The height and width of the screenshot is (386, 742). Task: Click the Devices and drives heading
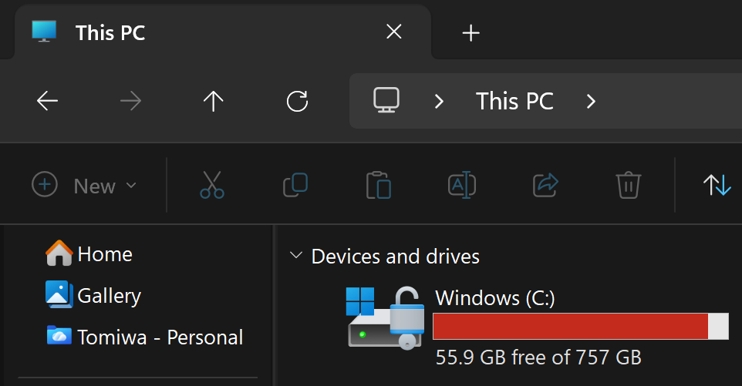[395, 257]
